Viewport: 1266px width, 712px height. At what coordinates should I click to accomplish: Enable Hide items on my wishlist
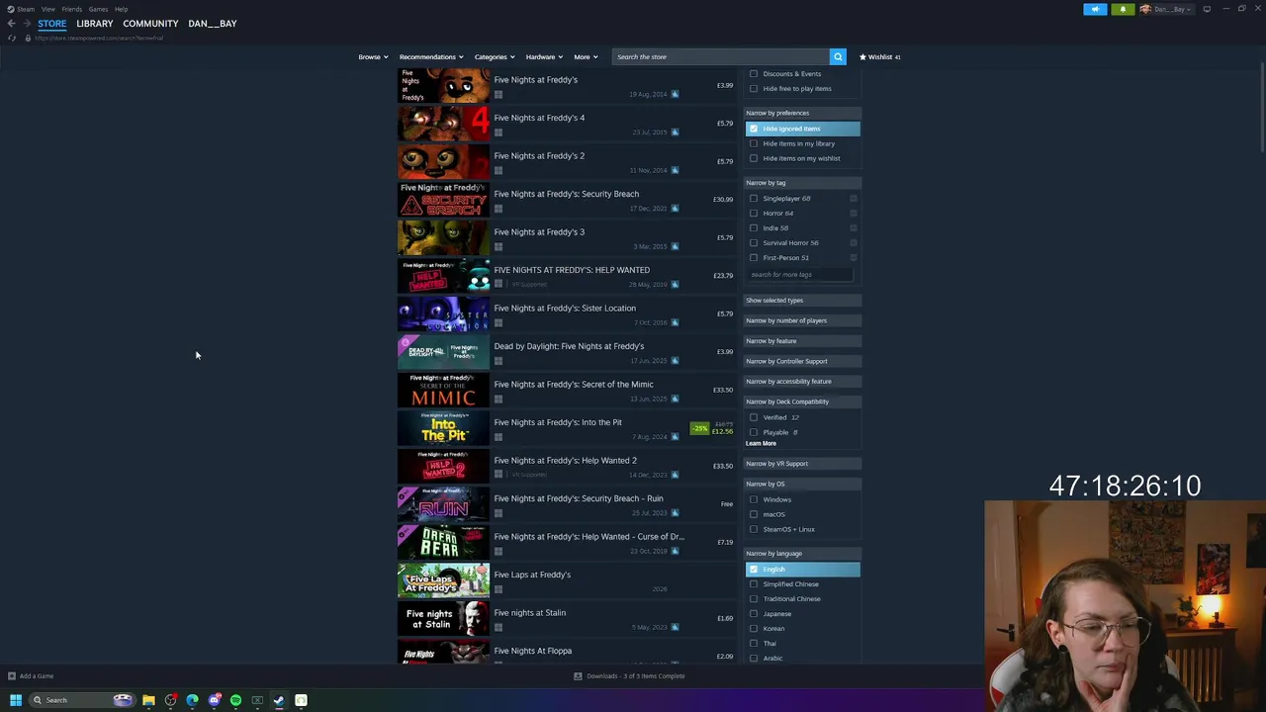click(754, 158)
